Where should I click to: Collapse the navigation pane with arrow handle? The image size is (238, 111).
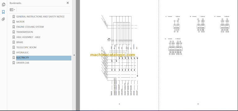coord(74,55)
